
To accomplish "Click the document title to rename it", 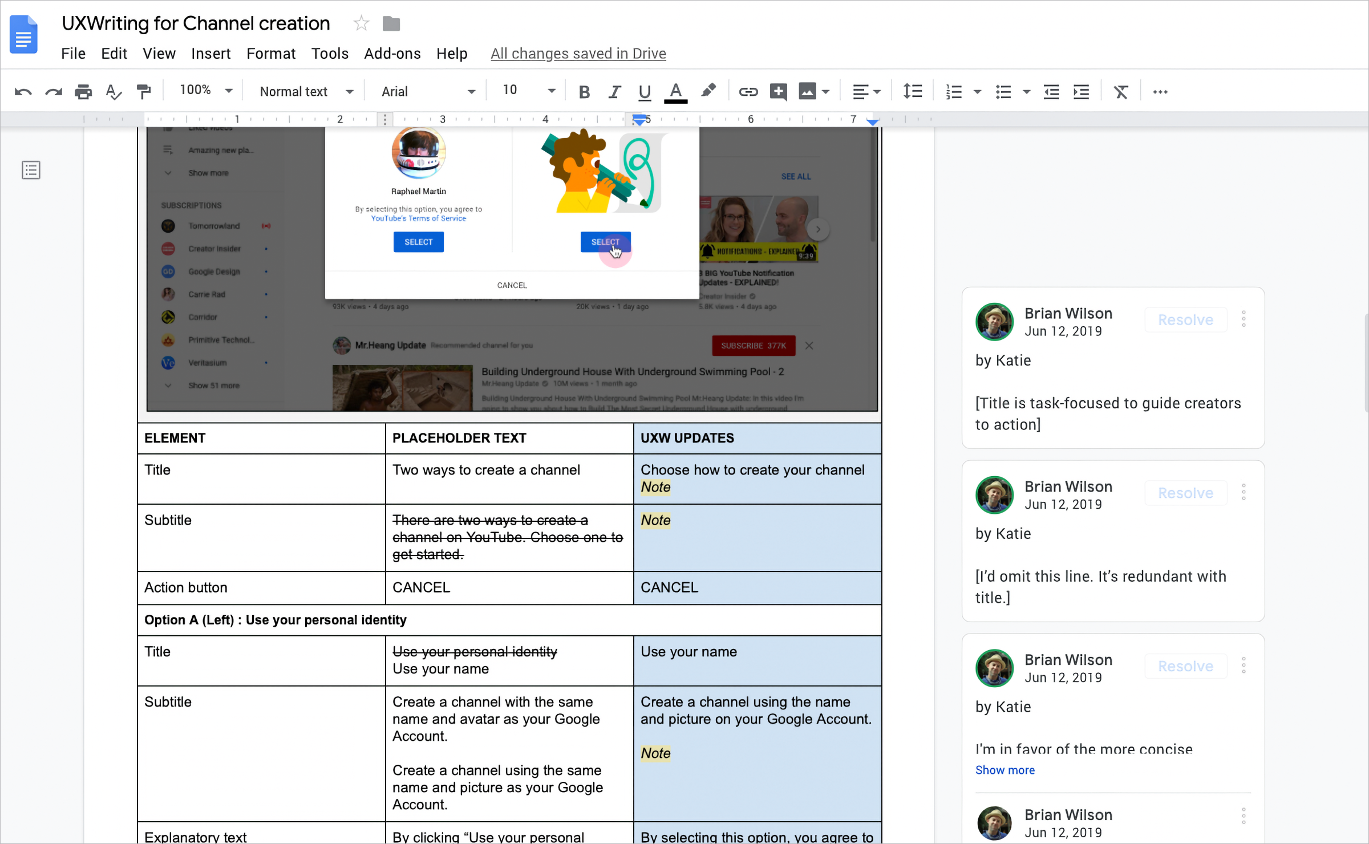I will point(196,23).
